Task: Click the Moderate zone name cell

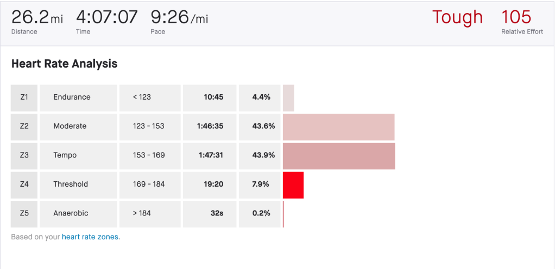Action: click(x=78, y=127)
